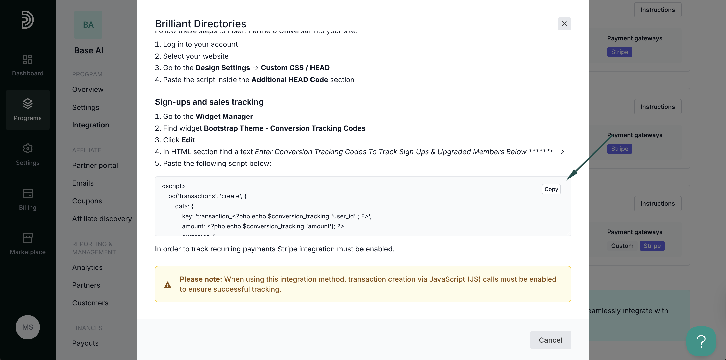Go to Partner portal section

tap(95, 165)
